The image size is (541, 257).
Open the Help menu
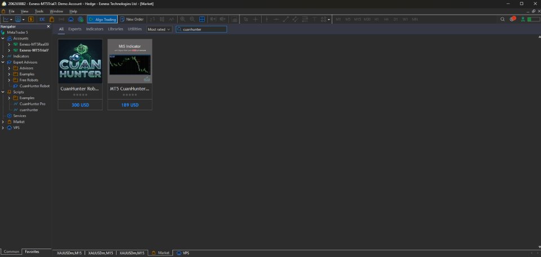73,11
